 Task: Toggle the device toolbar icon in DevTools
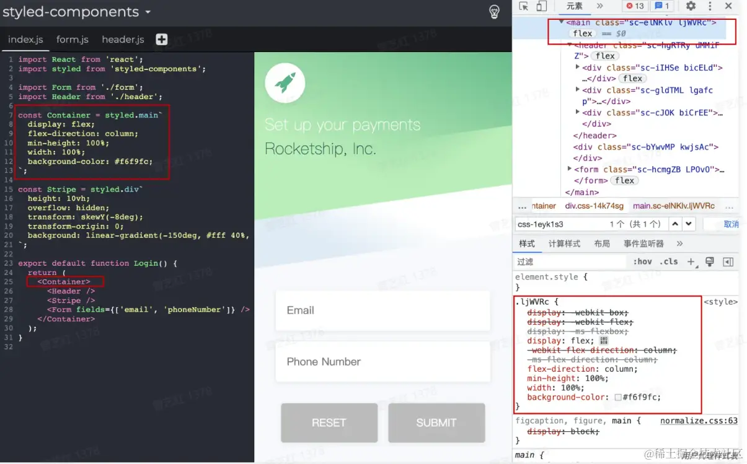[x=541, y=6]
